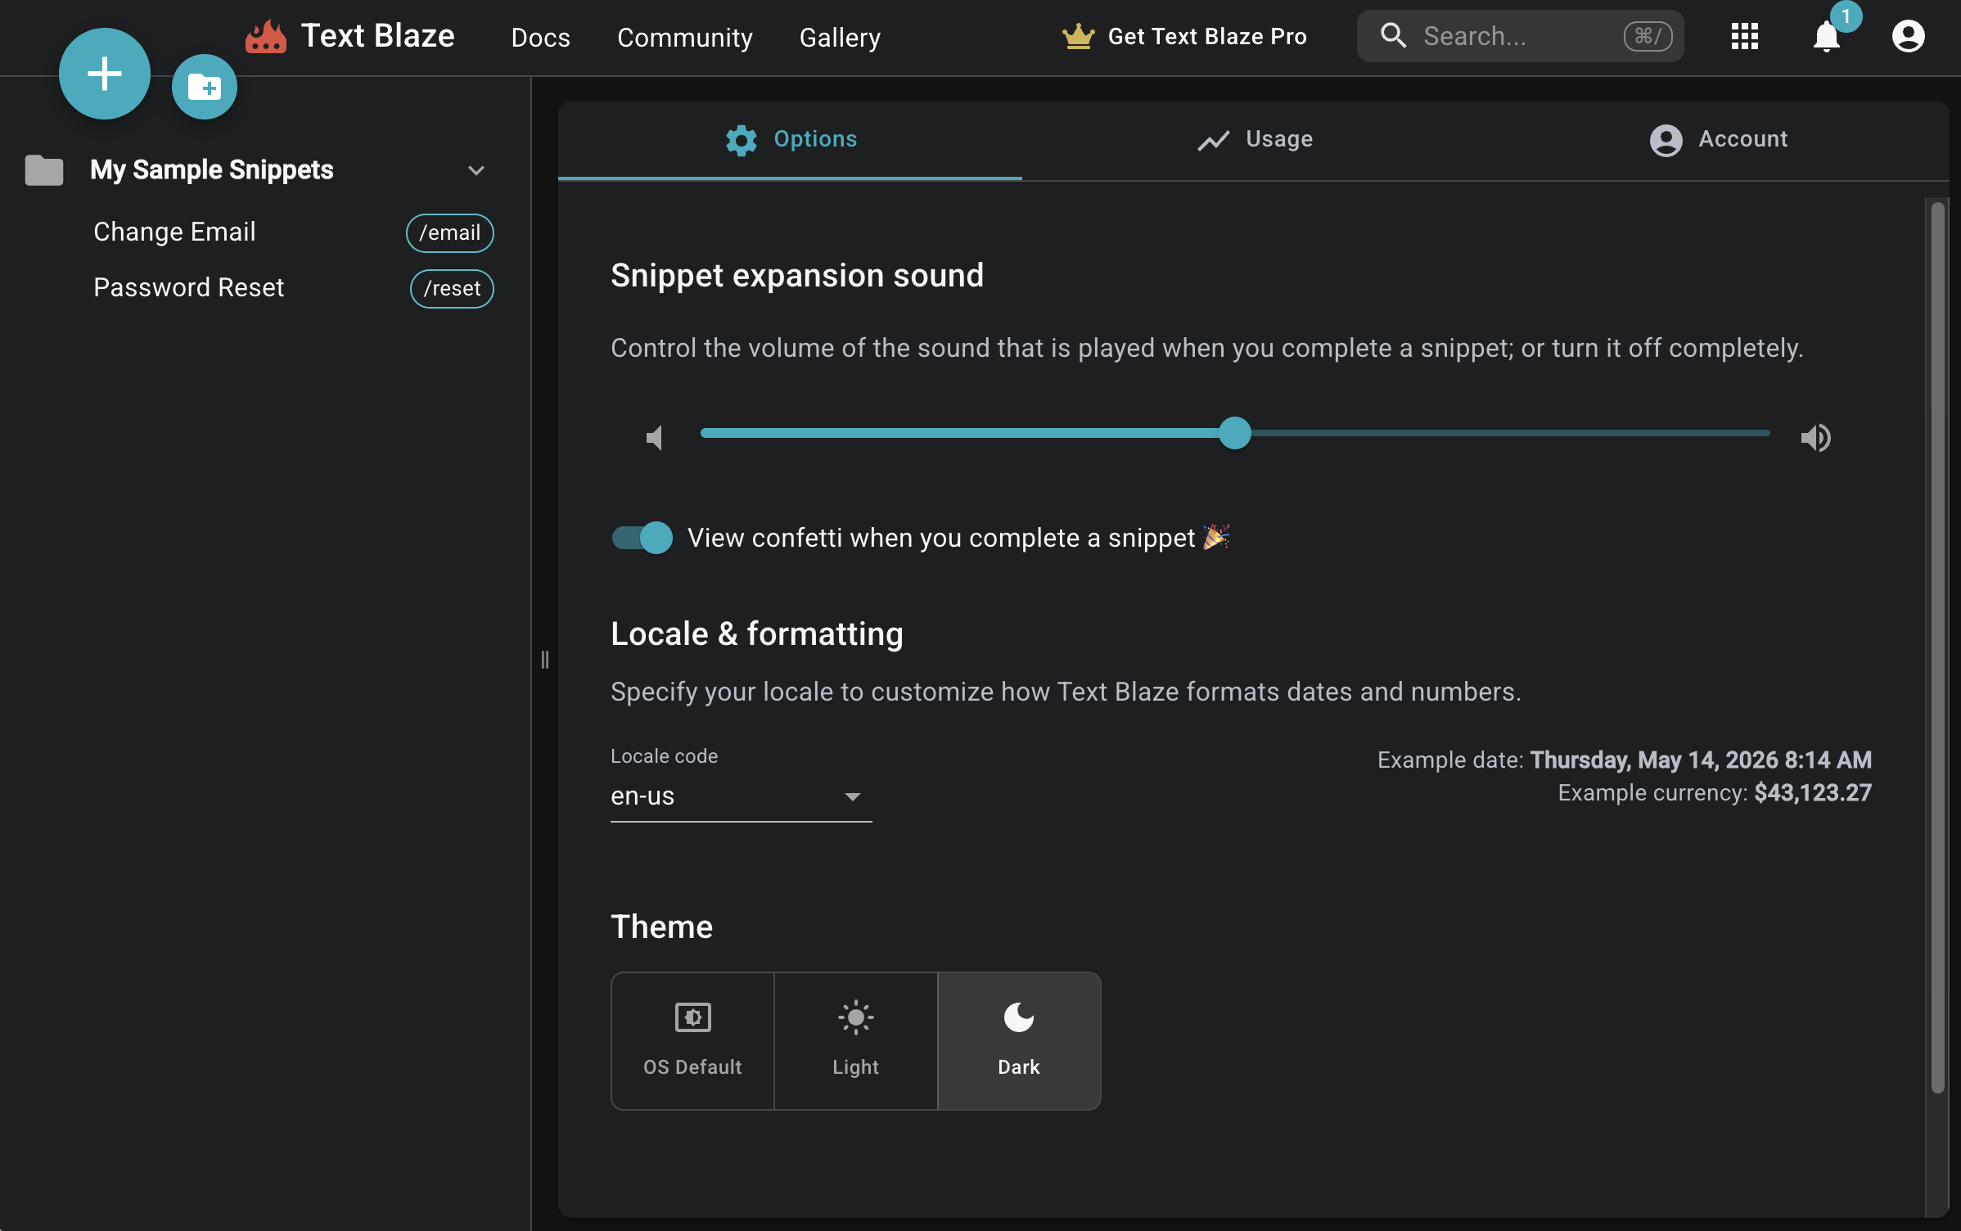Select Dark theme option
The image size is (1961, 1231).
pos(1019,1041)
